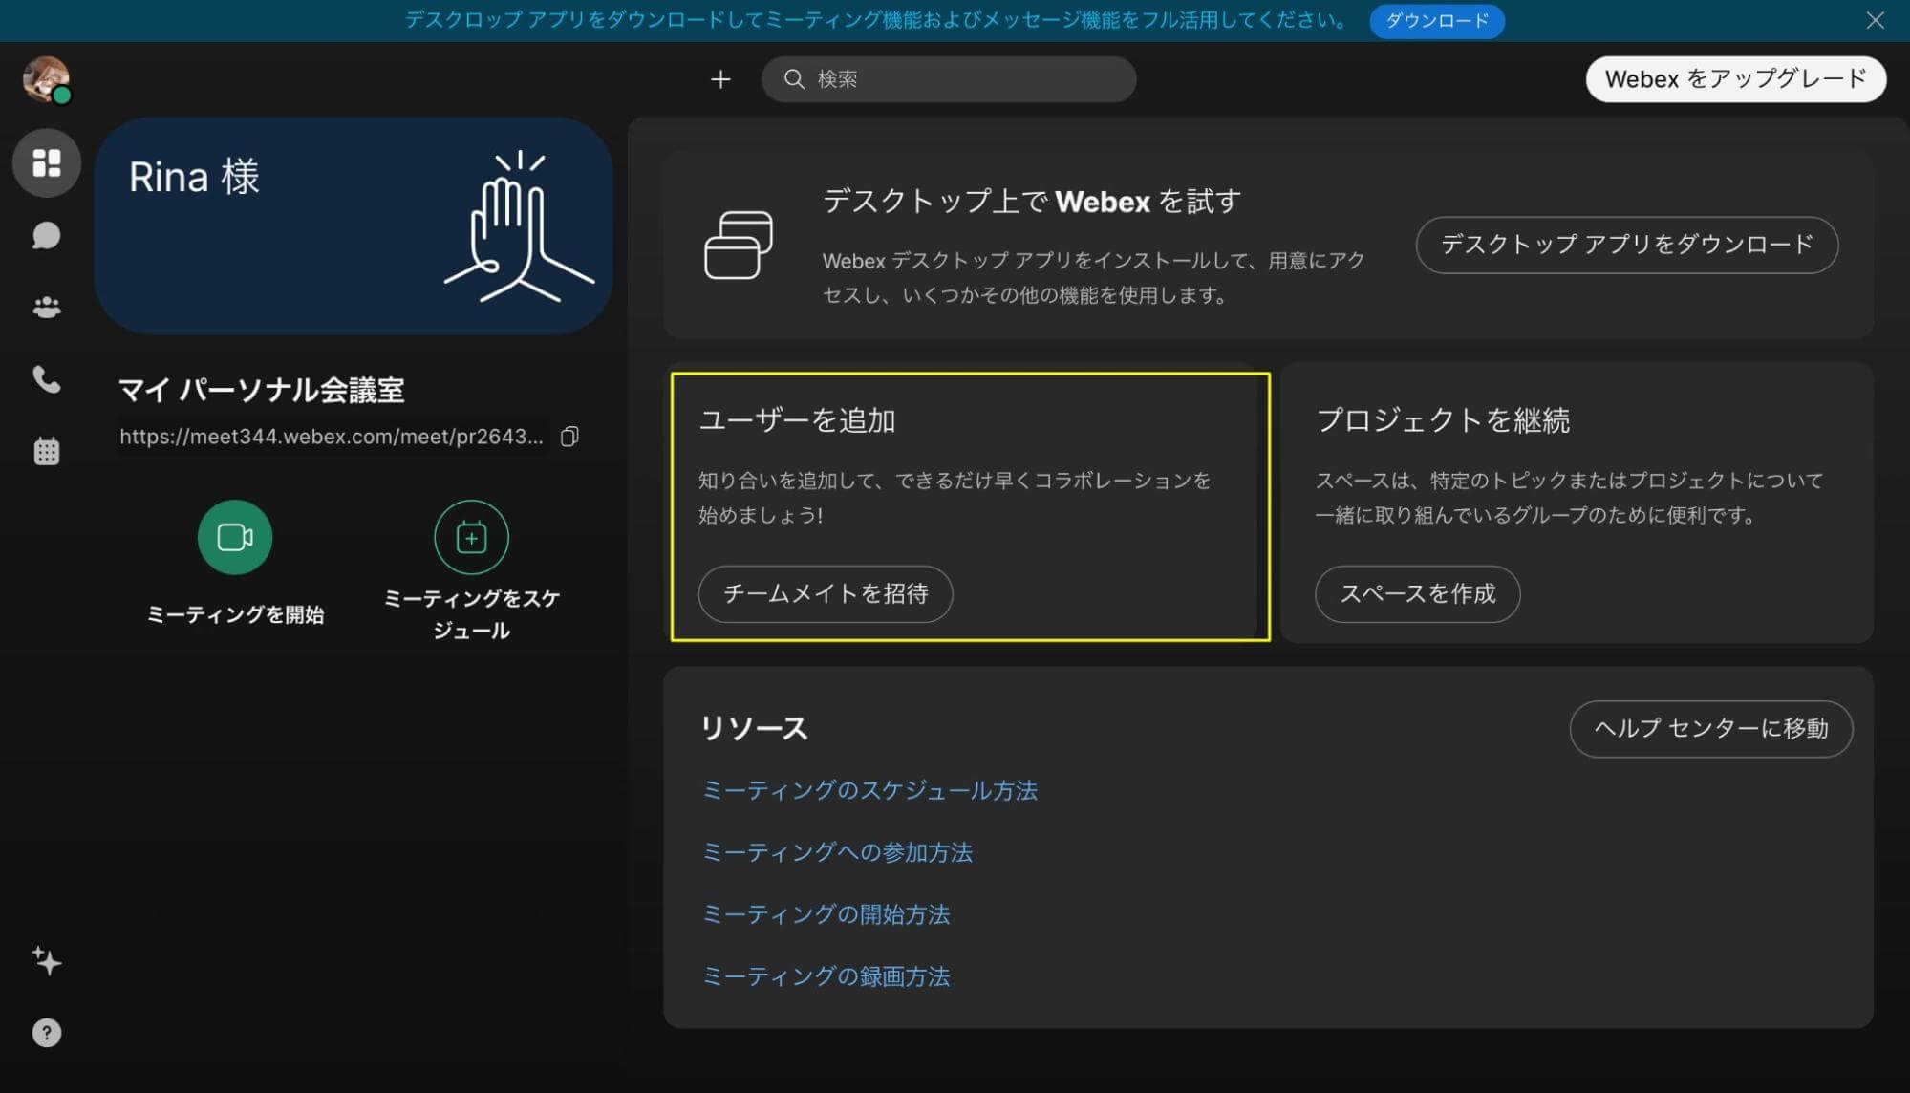Open ミーティングの録画方法 link

pyautogui.click(x=826, y=976)
